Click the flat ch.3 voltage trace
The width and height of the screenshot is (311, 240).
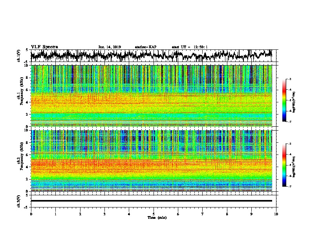point(151,201)
